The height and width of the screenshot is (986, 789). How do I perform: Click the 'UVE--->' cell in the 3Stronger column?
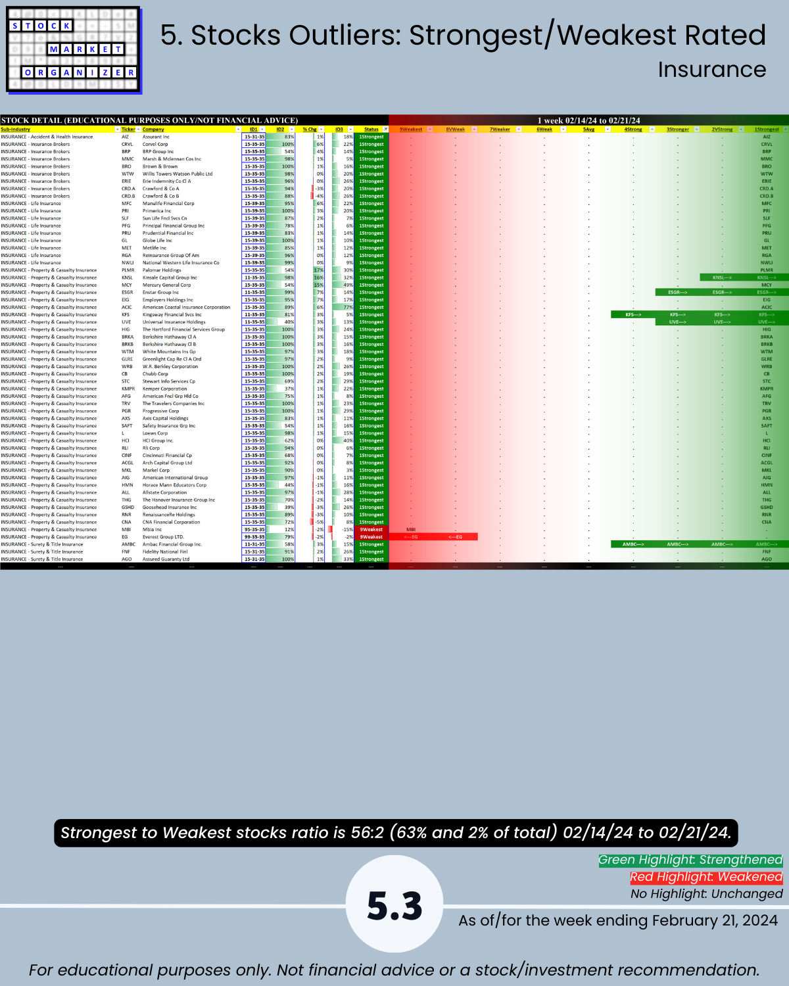678,322
